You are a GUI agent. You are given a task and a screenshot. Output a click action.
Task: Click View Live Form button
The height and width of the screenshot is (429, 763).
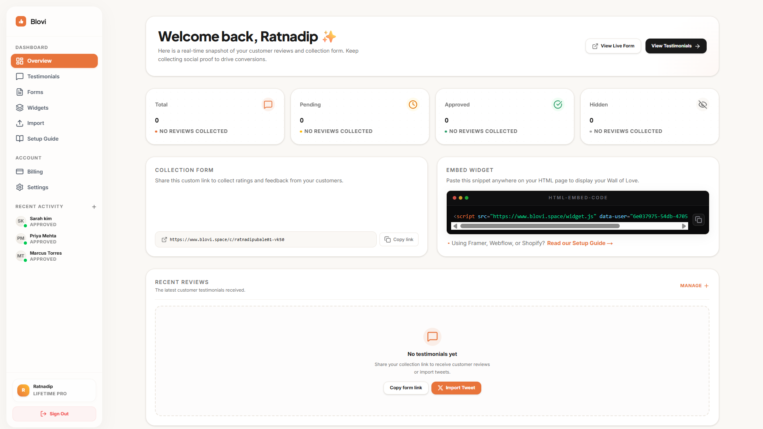click(x=613, y=46)
